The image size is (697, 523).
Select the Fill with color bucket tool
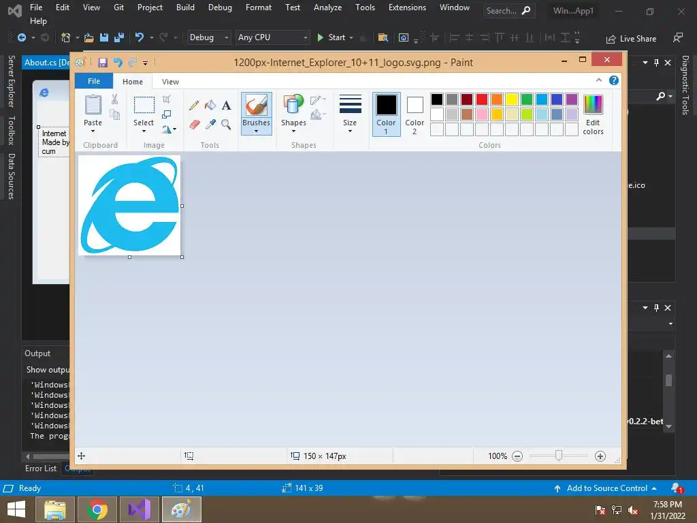pyautogui.click(x=210, y=106)
